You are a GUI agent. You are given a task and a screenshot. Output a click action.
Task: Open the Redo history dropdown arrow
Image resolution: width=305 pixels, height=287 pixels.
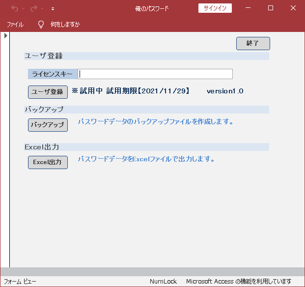(42, 8)
